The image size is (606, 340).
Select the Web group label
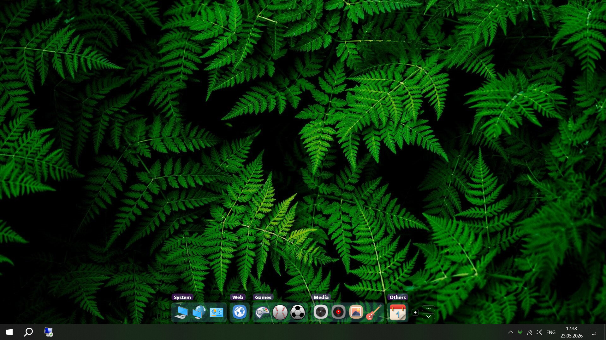[238, 297]
